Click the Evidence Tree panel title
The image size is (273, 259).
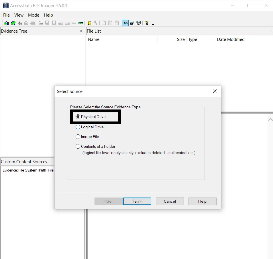[x=14, y=31]
